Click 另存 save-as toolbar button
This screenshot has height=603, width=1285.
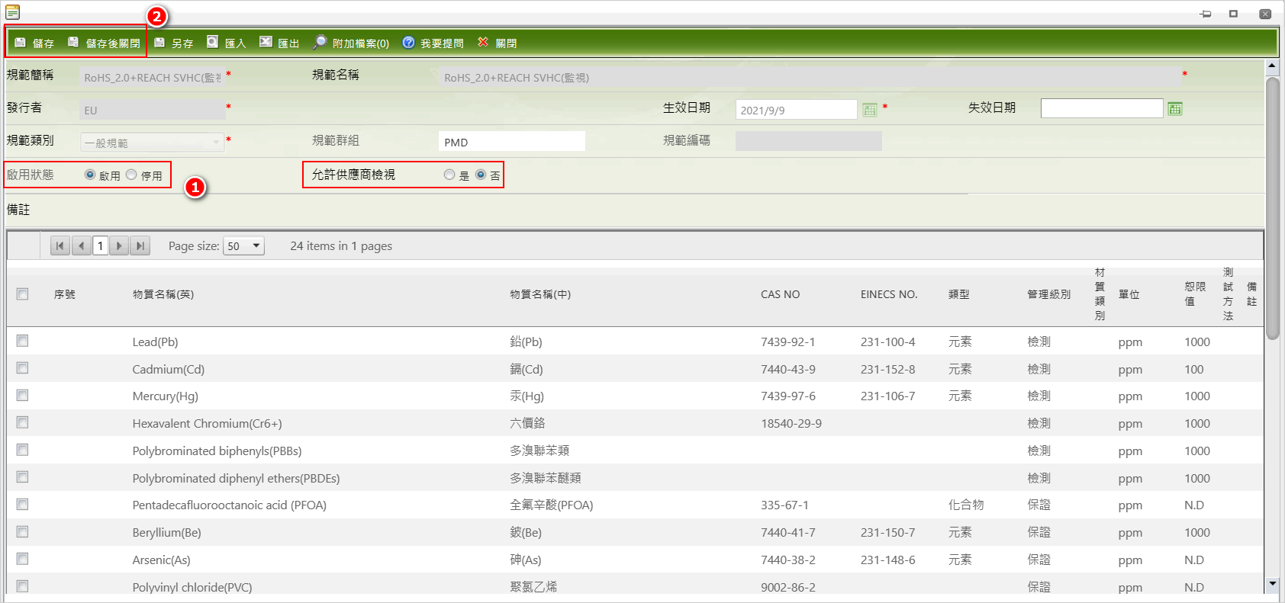pos(173,43)
